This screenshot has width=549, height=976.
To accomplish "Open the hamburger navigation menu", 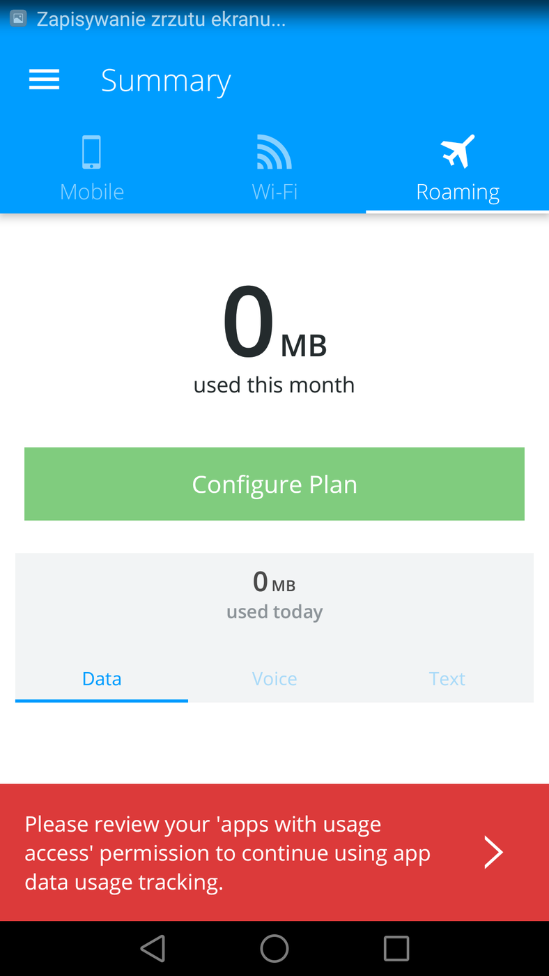I will pos(44,80).
